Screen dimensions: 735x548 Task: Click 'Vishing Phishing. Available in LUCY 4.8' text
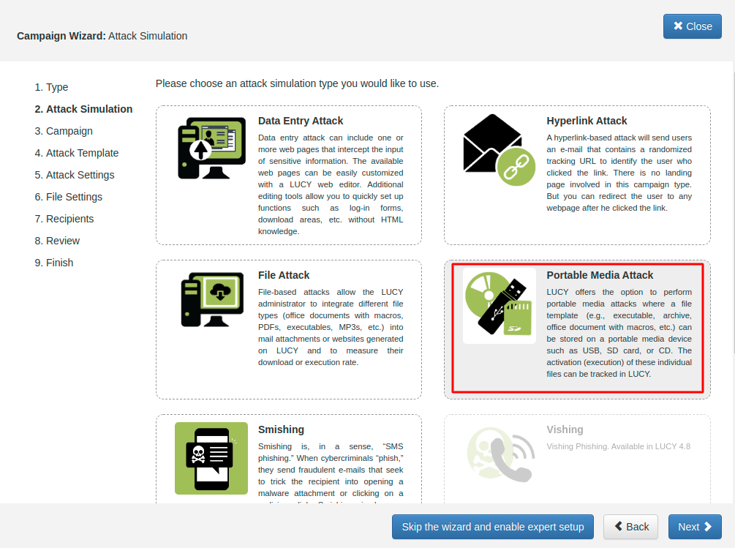click(x=618, y=447)
